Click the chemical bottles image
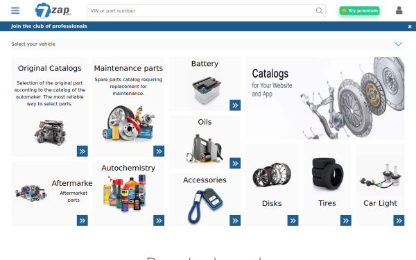Image resolution: width=416 pixels, height=260 pixels. point(125,193)
